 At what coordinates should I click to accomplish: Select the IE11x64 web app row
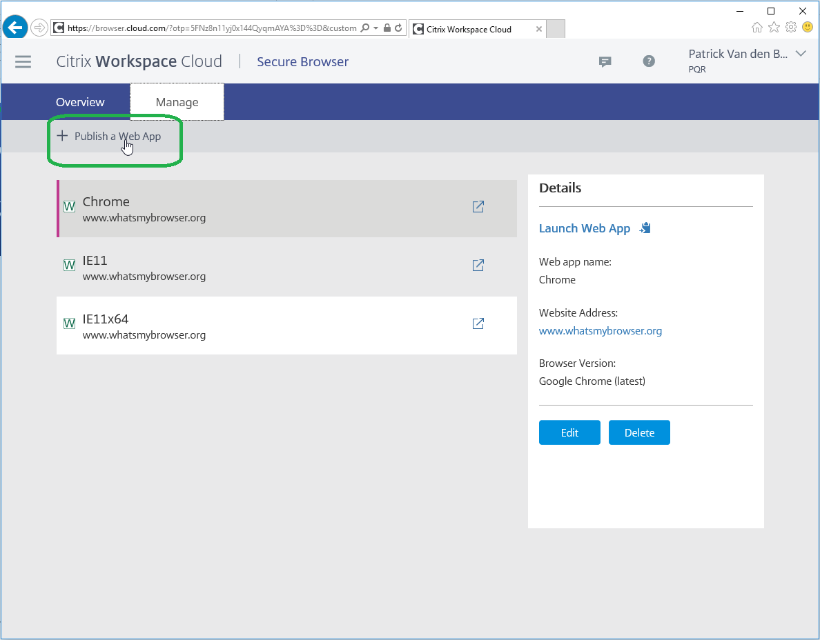pyautogui.click(x=286, y=326)
